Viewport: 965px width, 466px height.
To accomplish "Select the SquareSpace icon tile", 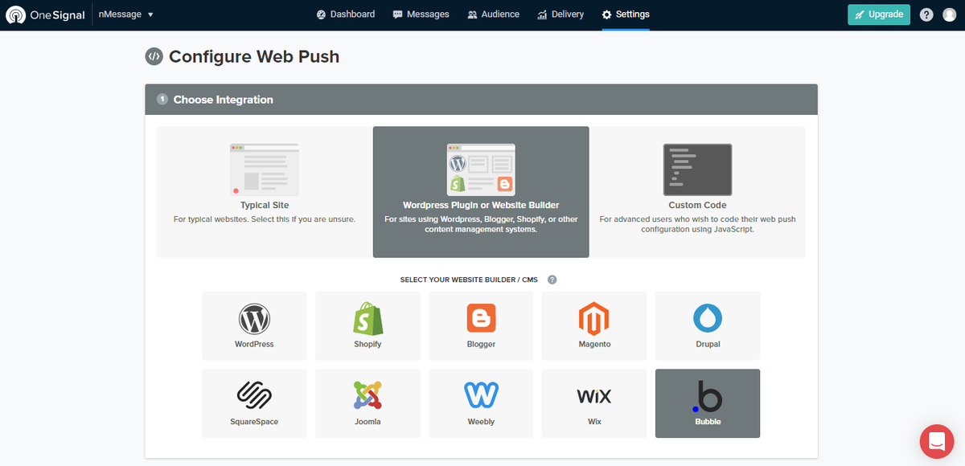I will tap(254, 403).
